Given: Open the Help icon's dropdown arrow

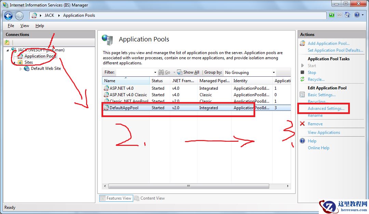Looking at the screenshot, I should (x=363, y=15).
